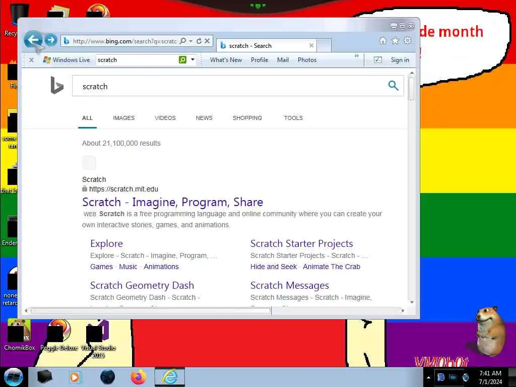Image resolution: width=516 pixels, height=387 pixels.
Task: Click Sign in on the Windows Live toolbar
Action: point(400,60)
